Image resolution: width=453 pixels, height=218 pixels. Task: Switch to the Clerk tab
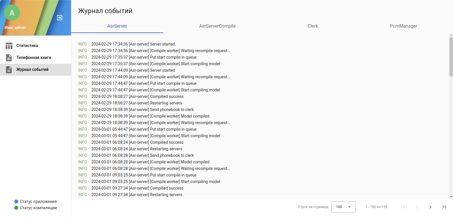pos(313,26)
